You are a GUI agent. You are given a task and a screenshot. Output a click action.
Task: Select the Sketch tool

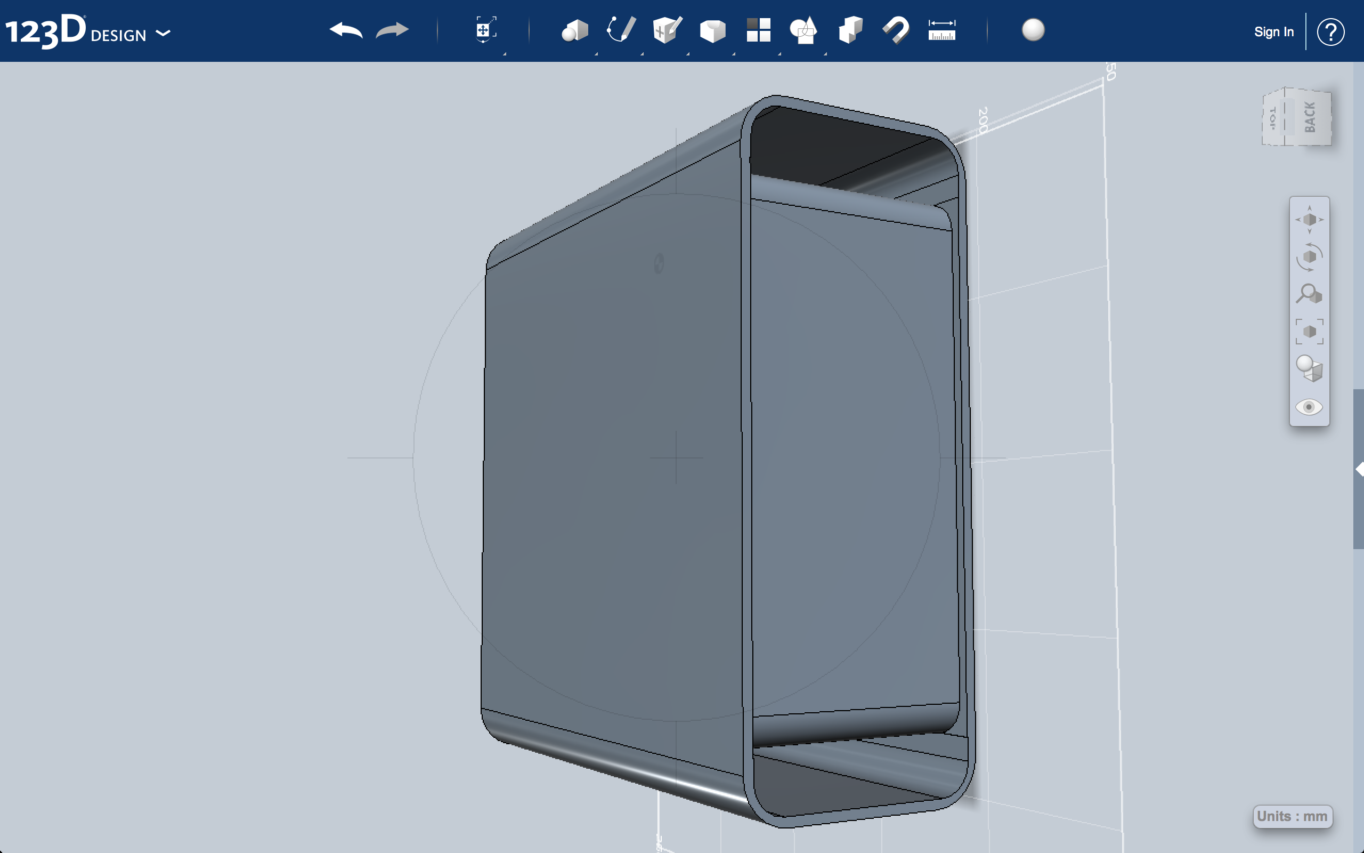click(x=620, y=31)
